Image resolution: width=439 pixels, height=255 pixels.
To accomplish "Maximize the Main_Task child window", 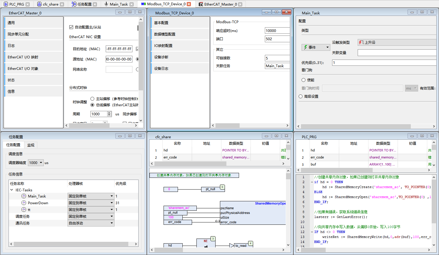I will [422, 12].
